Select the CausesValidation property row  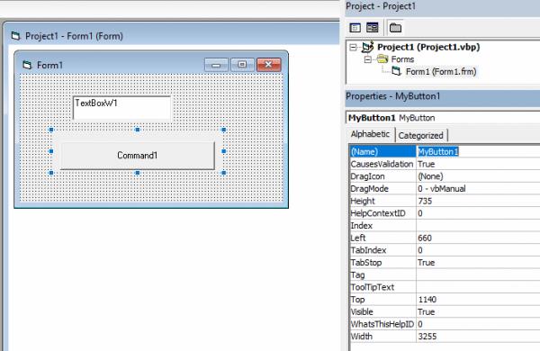tap(445, 164)
